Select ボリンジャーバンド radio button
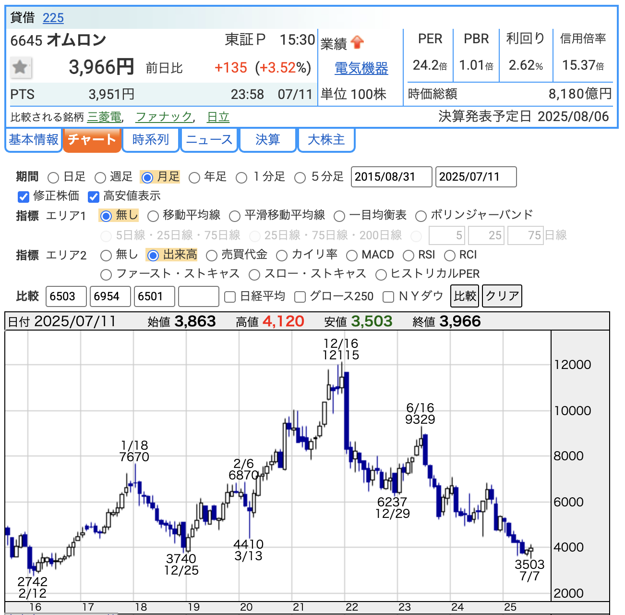The image size is (625, 615). [x=421, y=216]
